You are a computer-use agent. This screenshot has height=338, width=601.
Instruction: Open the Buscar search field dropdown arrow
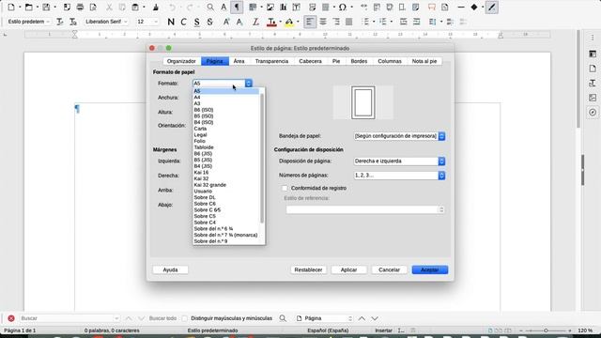tap(116, 318)
